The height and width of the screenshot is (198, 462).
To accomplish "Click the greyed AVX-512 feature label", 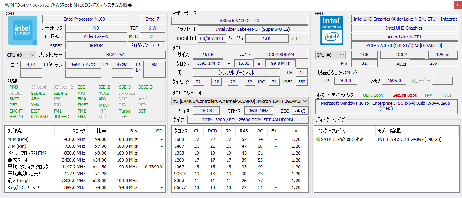I will (127, 93).
